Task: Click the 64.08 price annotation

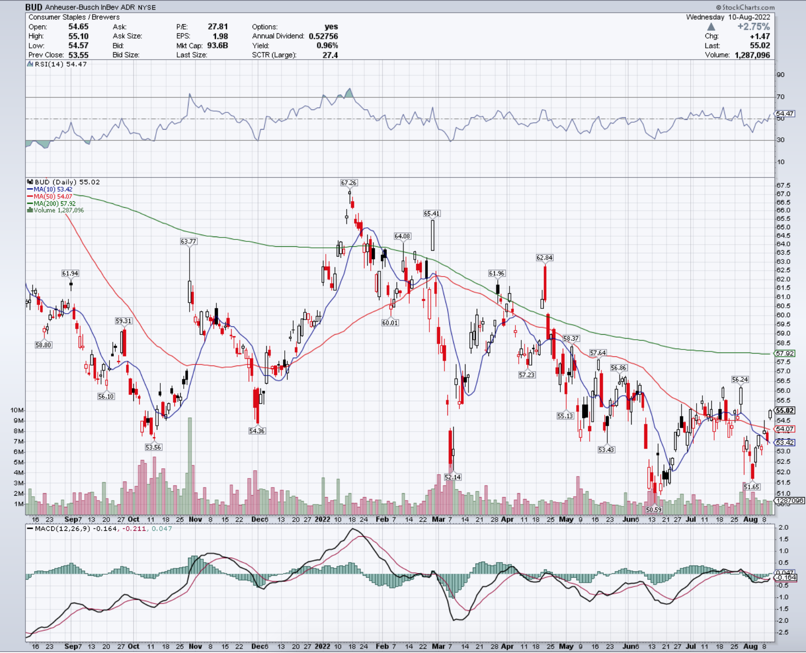Action: [x=403, y=236]
